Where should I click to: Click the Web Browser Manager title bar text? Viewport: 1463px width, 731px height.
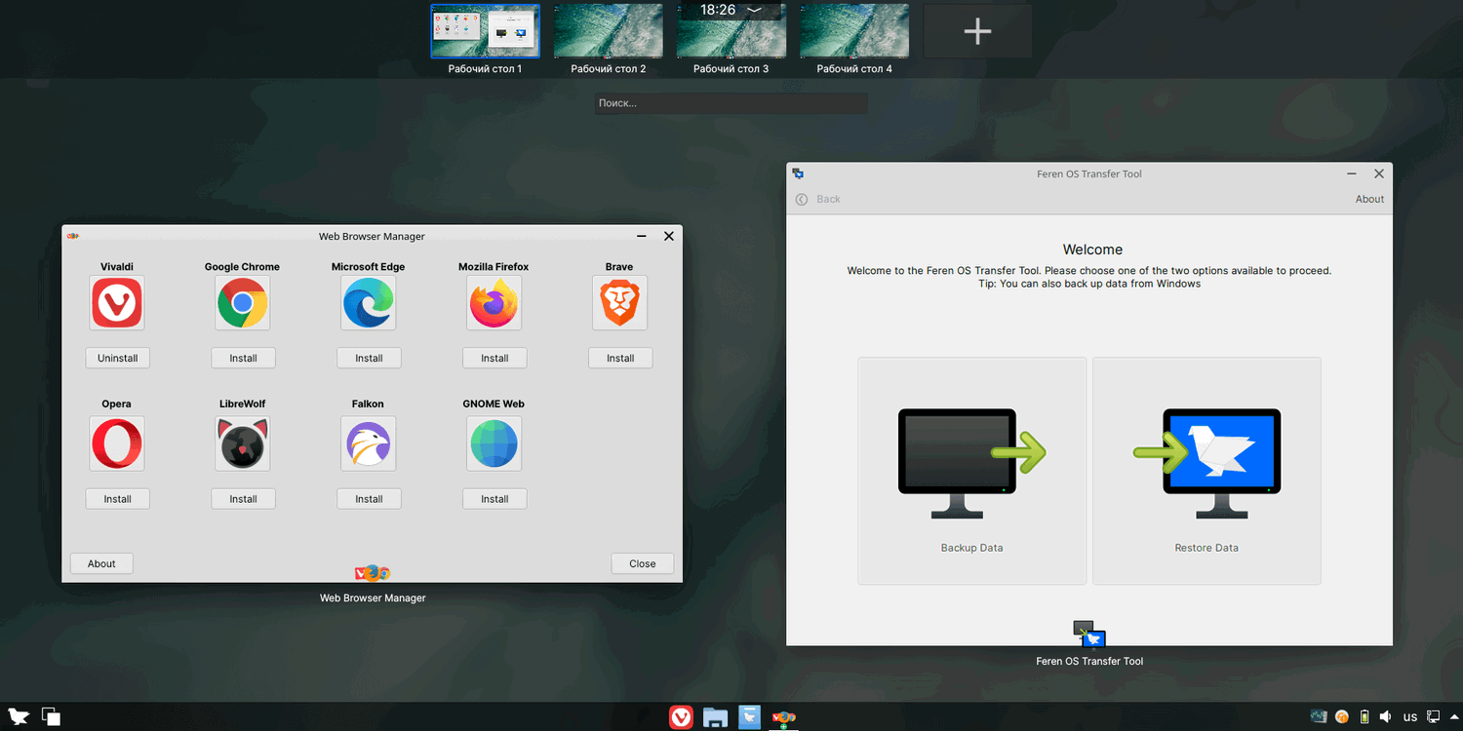[372, 236]
